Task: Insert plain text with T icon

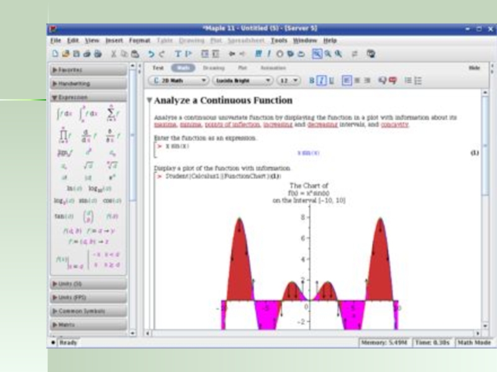Action: [x=178, y=54]
